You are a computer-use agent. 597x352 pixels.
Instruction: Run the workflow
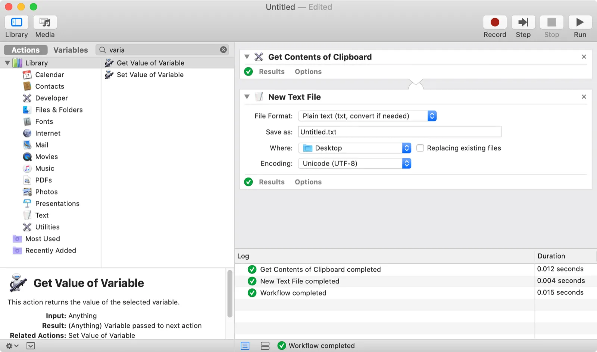click(580, 22)
